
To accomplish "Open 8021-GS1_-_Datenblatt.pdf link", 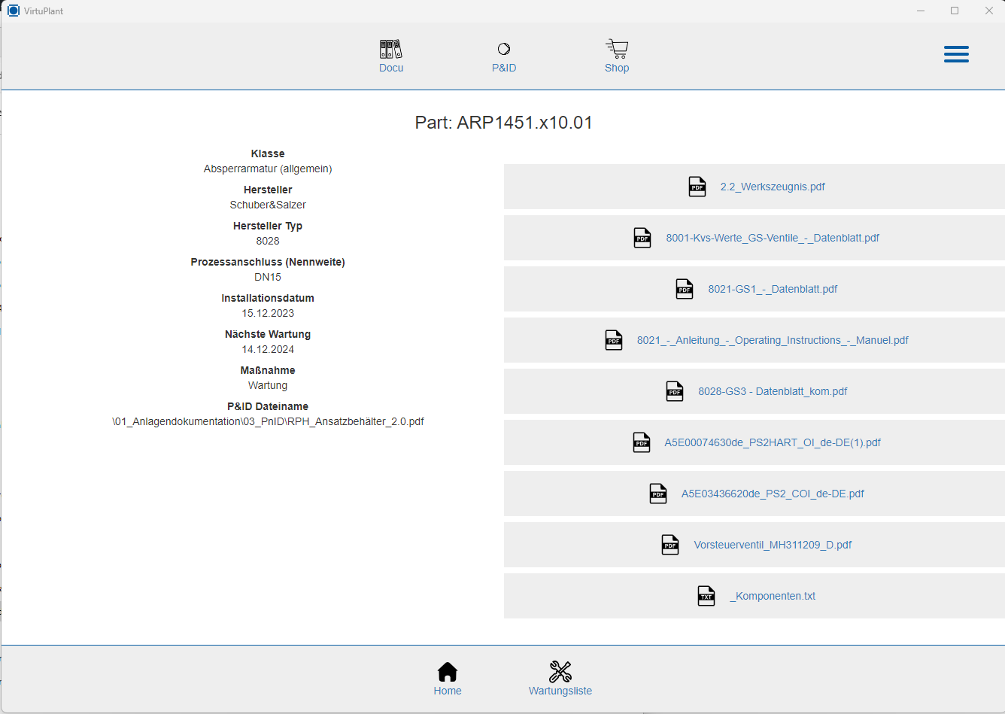I will (773, 289).
